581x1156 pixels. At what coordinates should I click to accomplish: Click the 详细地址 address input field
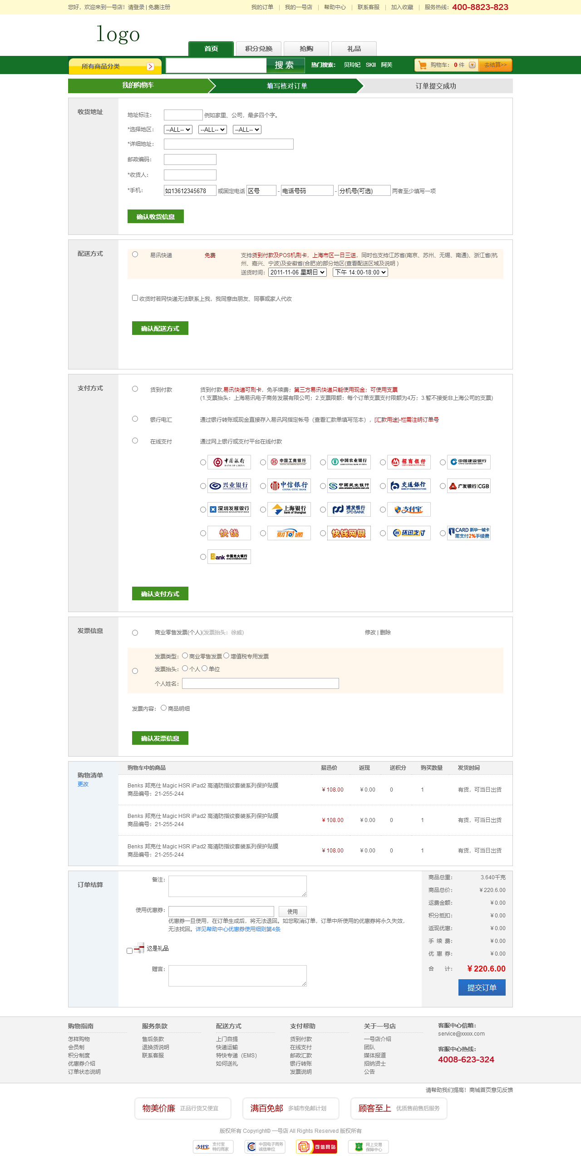[228, 144]
